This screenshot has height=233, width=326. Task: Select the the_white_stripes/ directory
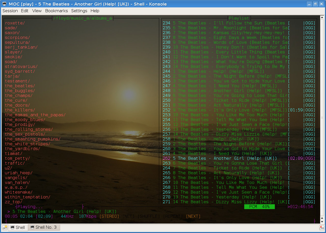[28, 144]
